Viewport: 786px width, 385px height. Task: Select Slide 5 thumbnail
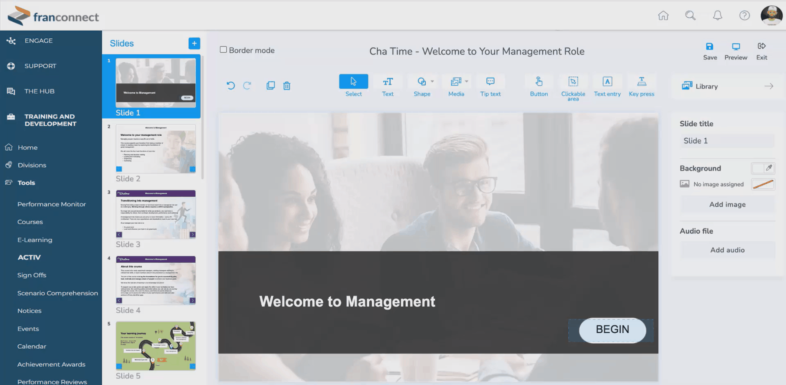coord(156,346)
